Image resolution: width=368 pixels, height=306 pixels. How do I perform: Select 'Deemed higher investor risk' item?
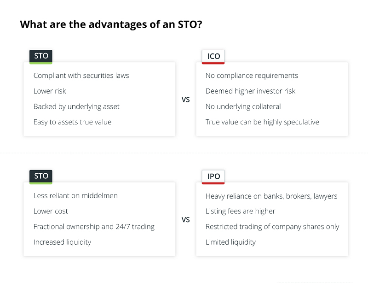[x=250, y=91]
